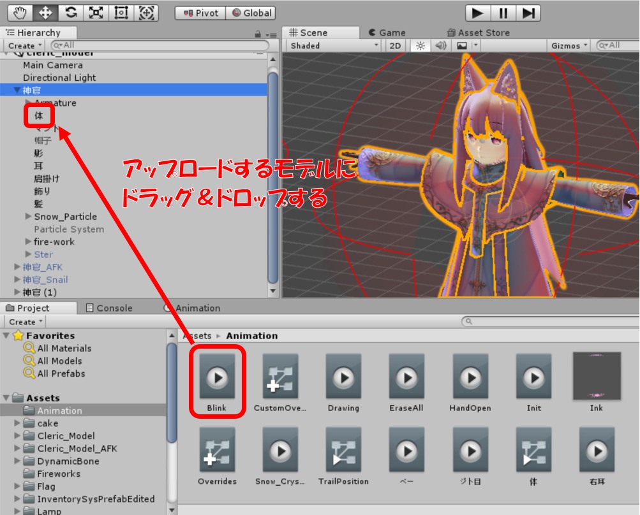Open the Gizmos dropdown
Screen dimensions: 640x515
point(569,46)
